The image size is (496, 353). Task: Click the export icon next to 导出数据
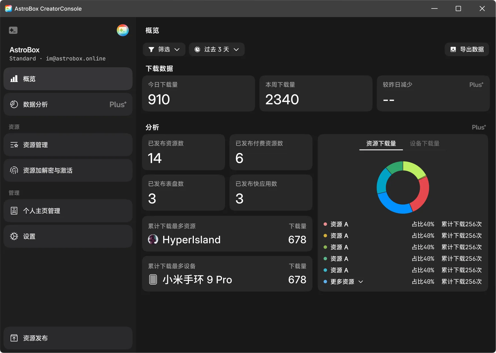pyautogui.click(x=453, y=49)
